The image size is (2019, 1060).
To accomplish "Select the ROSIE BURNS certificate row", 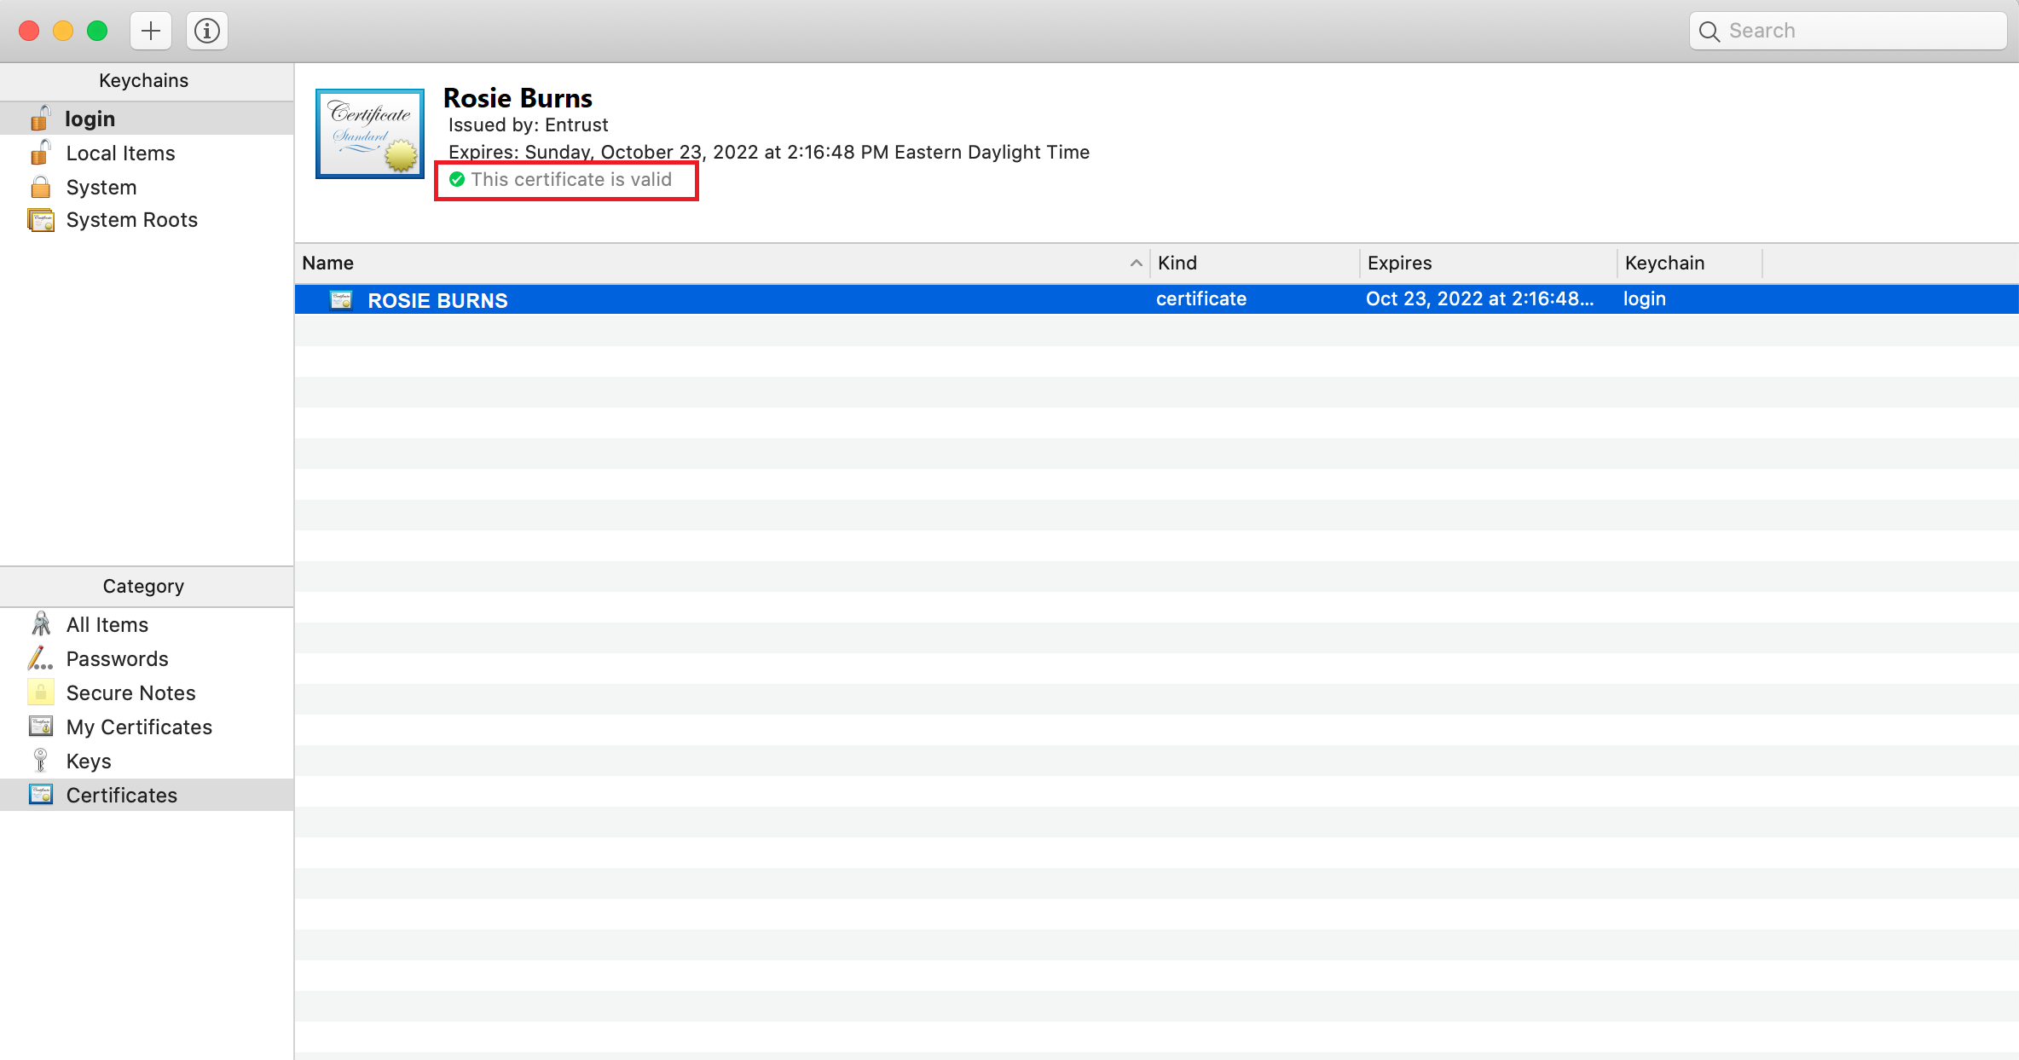I will (437, 300).
